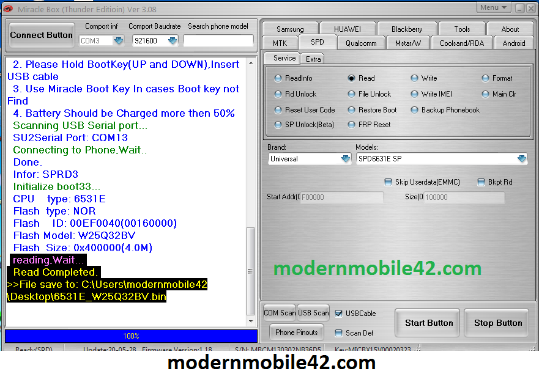Screen dimensions: 539x371
Task: Switch to the HUAWEI tab
Action: coord(348,29)
